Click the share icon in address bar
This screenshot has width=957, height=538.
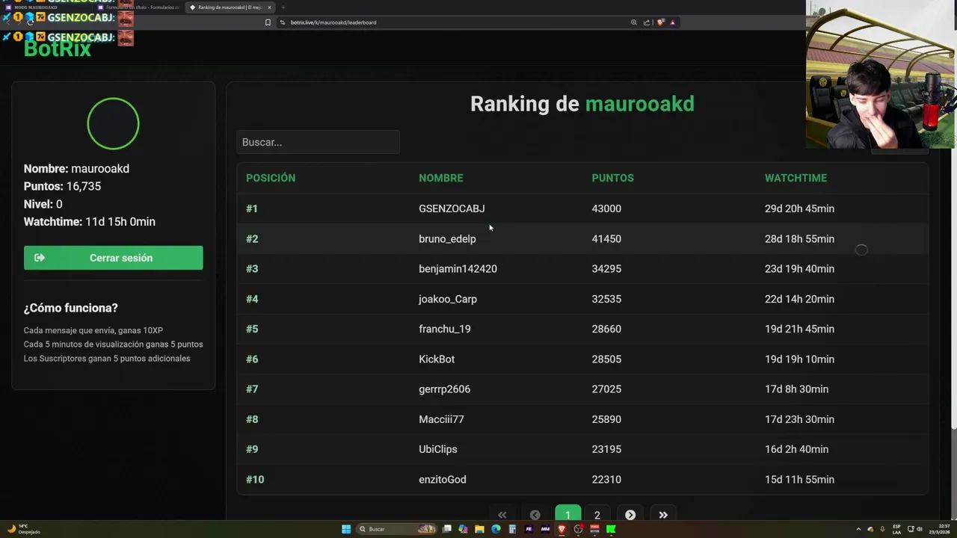[x=647, y=22]
